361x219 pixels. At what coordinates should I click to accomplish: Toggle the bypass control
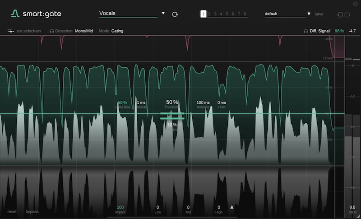pos(32,211)
